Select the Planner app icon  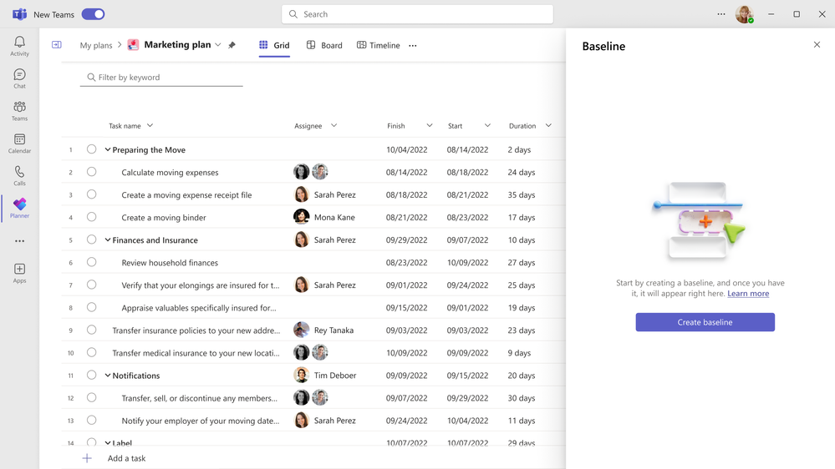20,208
